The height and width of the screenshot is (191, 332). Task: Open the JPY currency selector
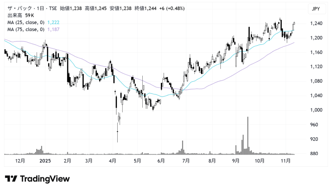pos(316,9)
